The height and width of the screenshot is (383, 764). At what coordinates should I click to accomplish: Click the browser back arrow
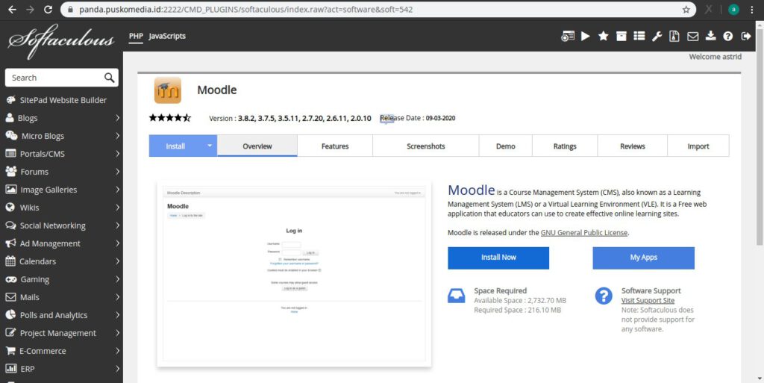click(x=12, y=9)
